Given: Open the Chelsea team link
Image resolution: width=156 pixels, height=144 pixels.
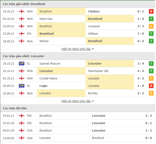Looking at the screenshot, I should tap(94, 11).
